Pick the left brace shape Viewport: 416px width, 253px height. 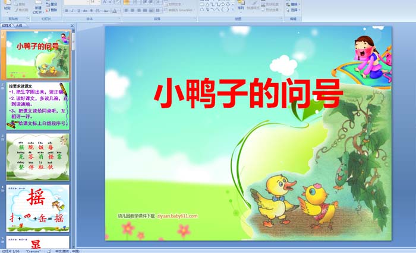[x=222, y=9]
